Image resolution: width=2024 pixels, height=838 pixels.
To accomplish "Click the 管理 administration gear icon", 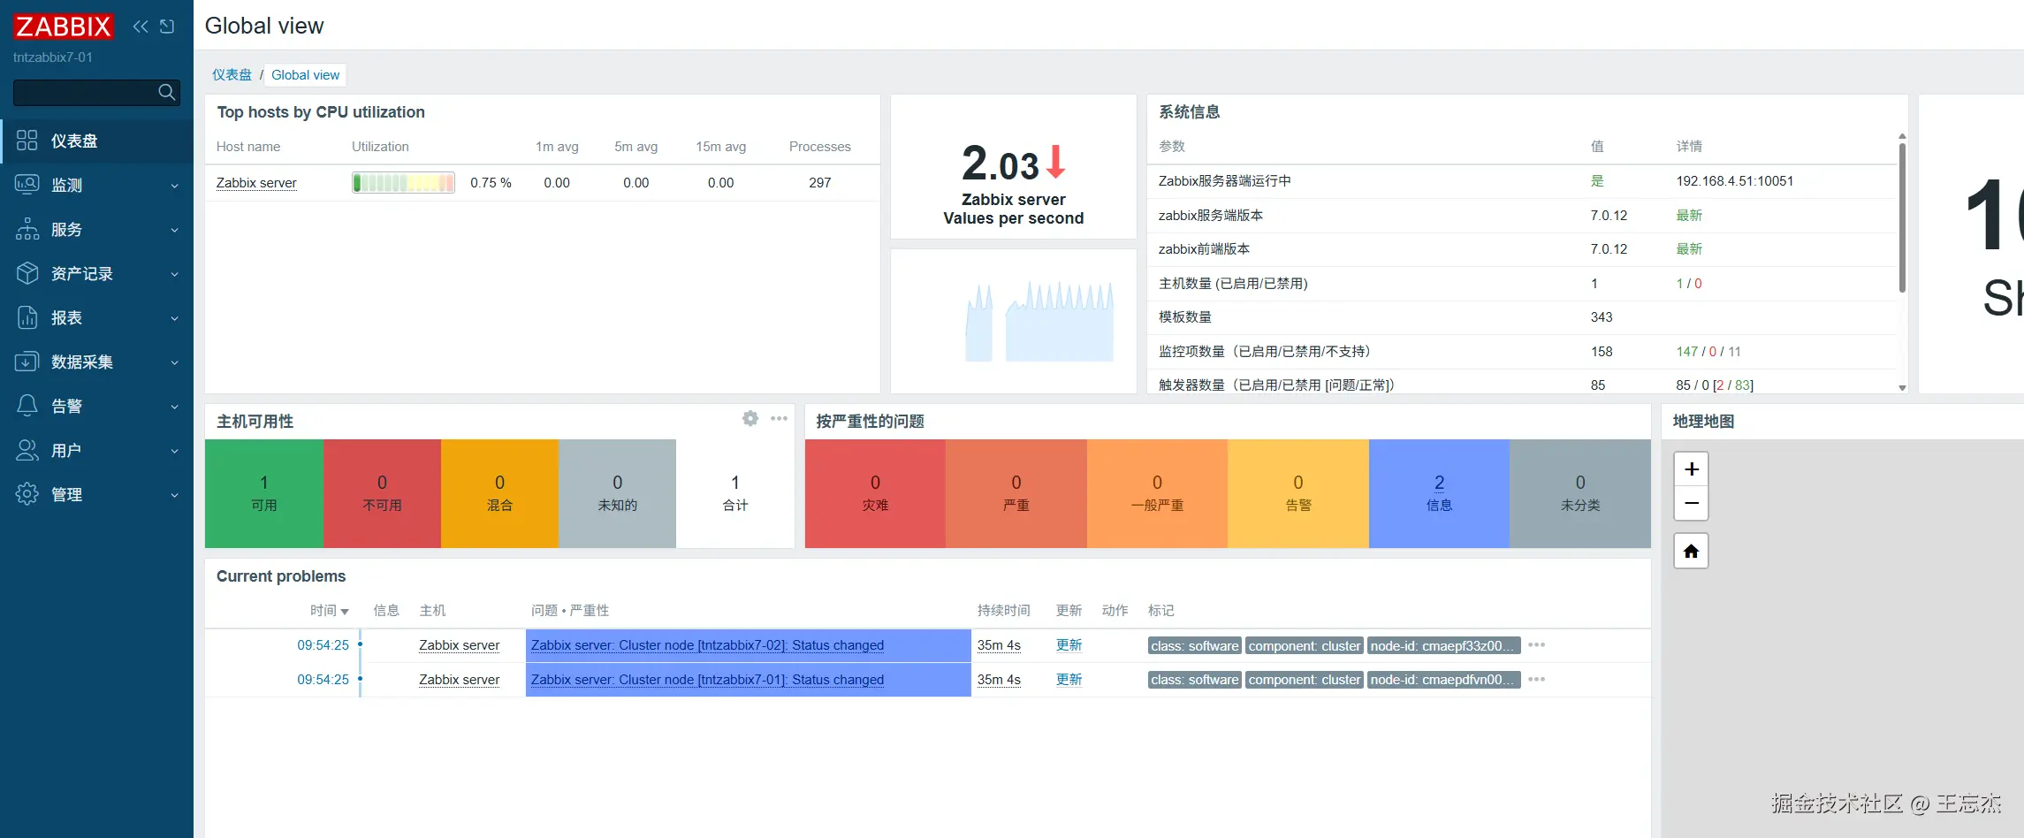I will click(27, 494).
